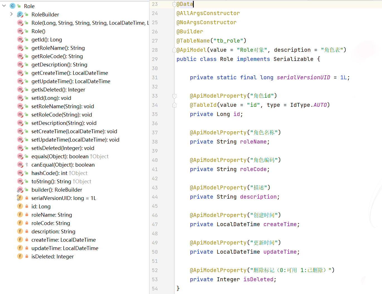
Task: Click method icon beside getRoleName(): String
Action: pos(20,48)
